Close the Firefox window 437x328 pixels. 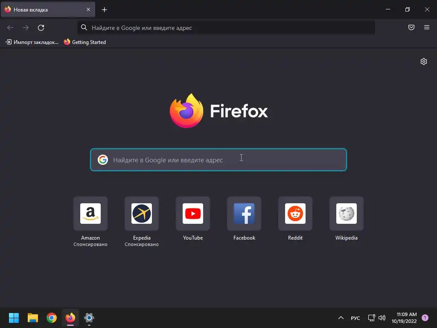tap(427, 9)
